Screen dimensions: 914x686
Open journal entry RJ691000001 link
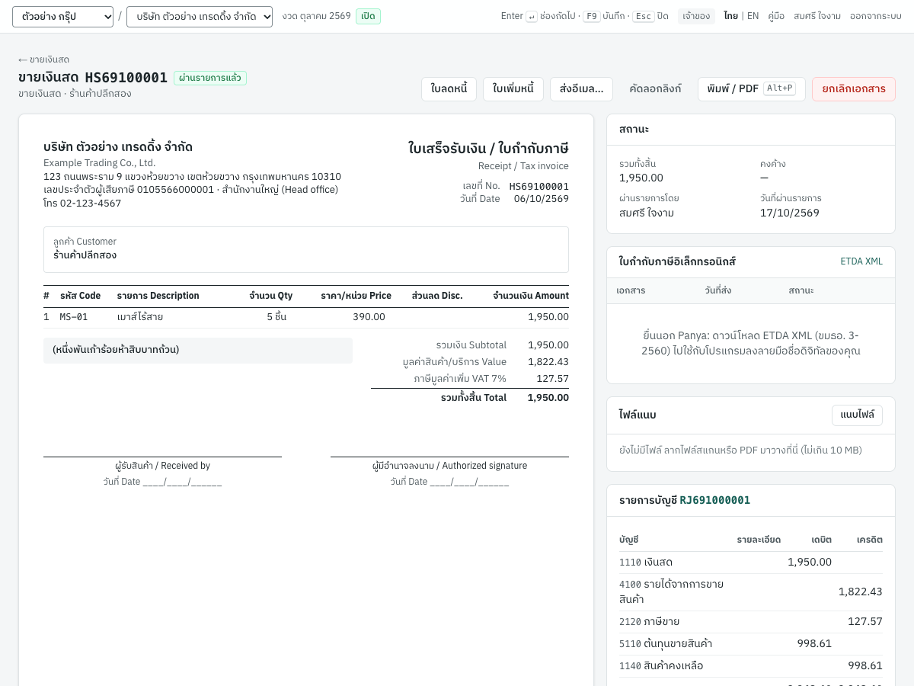coord(714,500)
